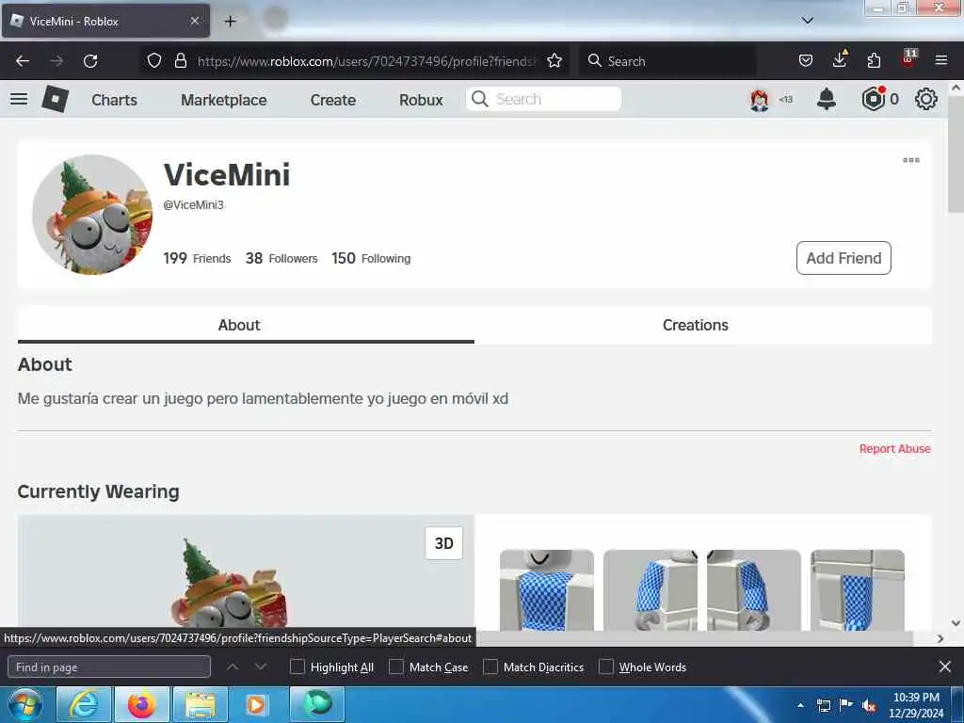Screen dimensions: 964x723
Task: Open the Firefox downloads panel
Action: point(840,59)
